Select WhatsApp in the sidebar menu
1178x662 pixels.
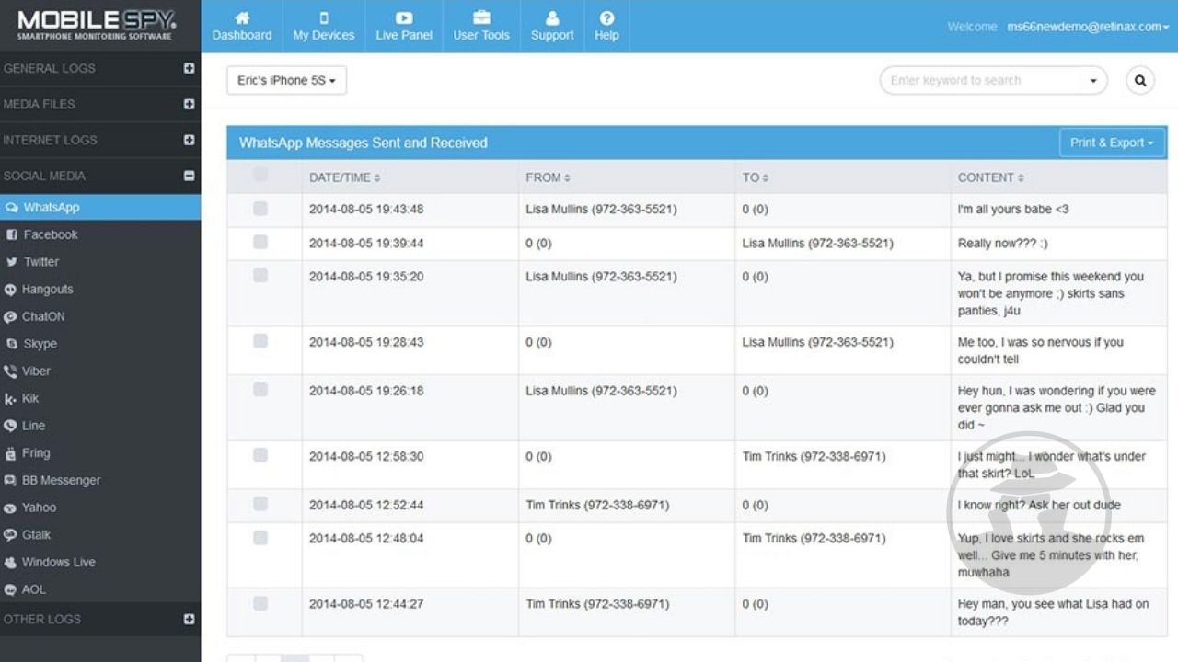100,208
